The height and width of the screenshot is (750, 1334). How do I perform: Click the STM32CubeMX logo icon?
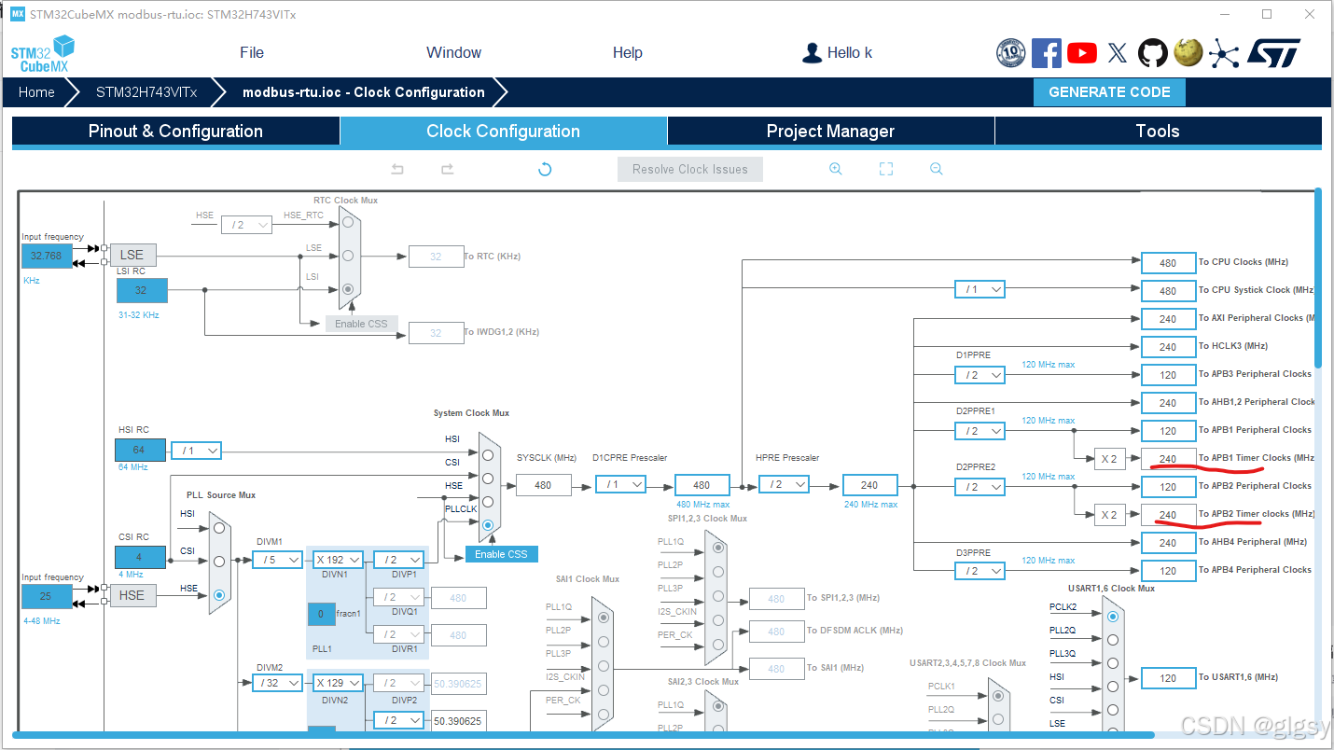(x=42, y=53)
